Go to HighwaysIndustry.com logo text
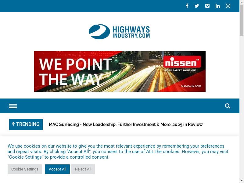244x183 pixels. (x=131, y=32)
